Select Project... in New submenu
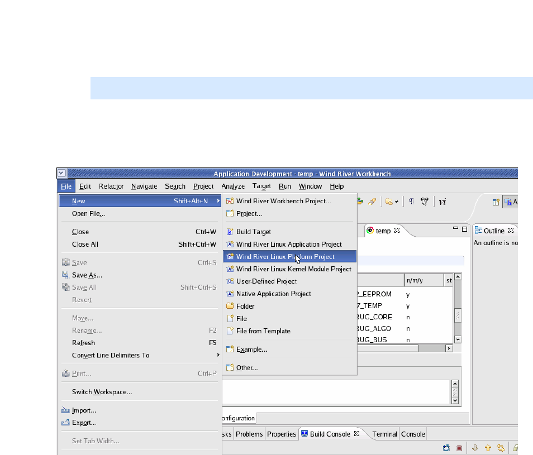Screen dimensions: 533x455 289,214
